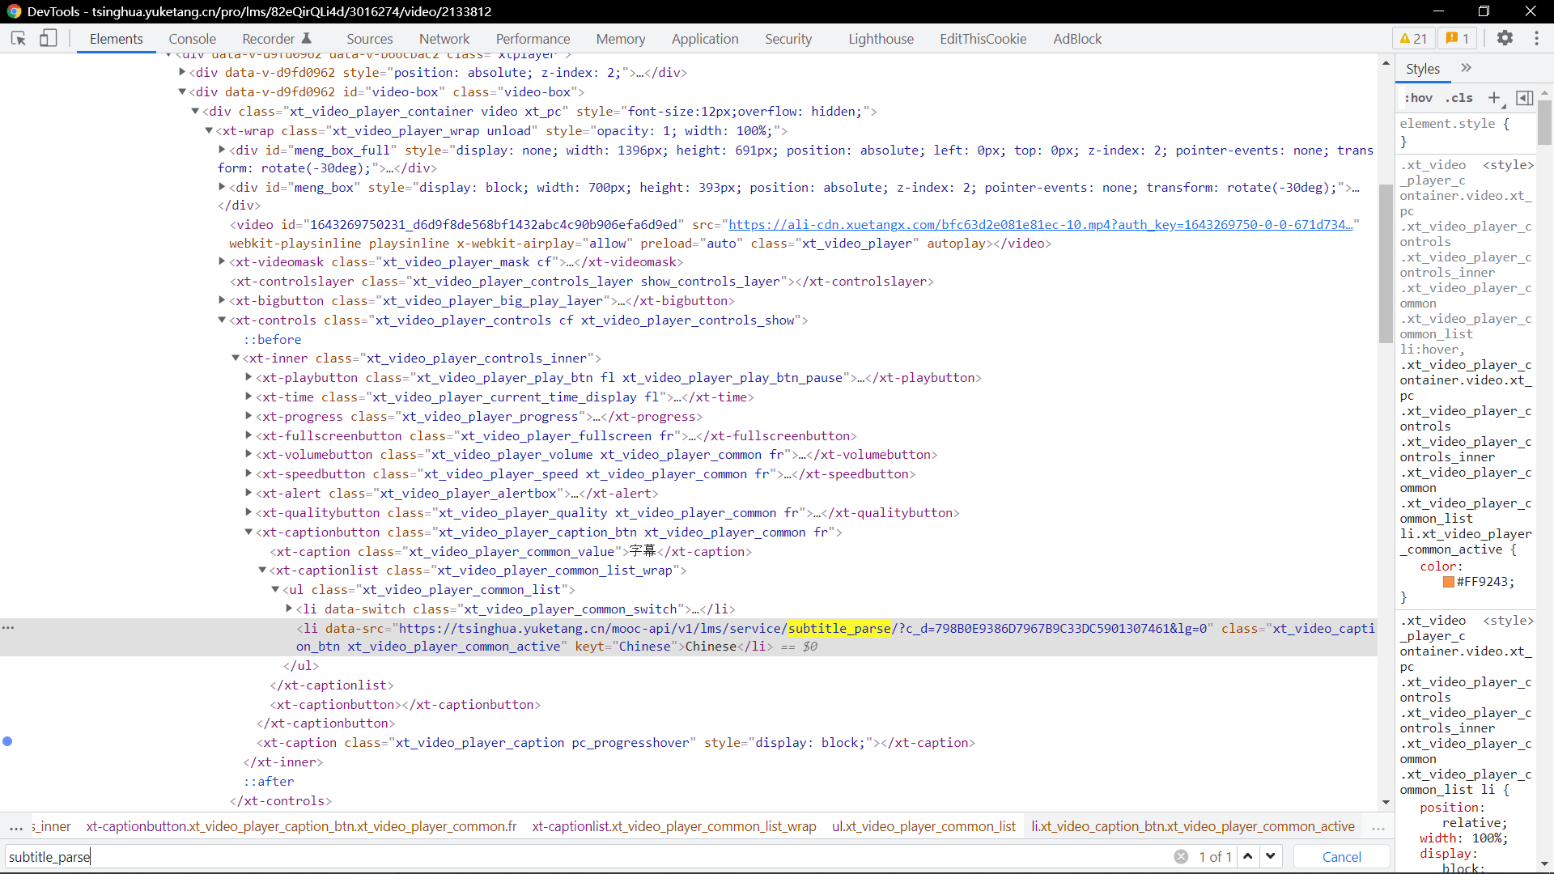1554x874 pixels.
Task: Open the DevTools three-dot menu
Action: pos(1536,38)
